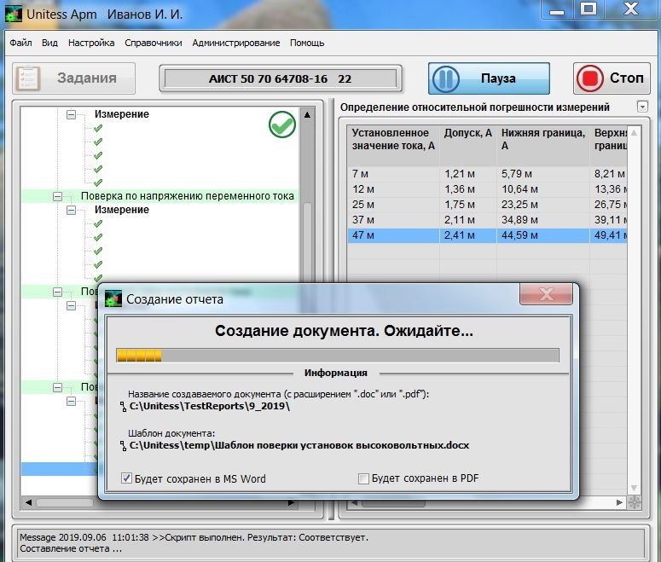Click the Администрирование menu item
The width and height of the screenshot is (661, 562).
(x=235, y=43)
